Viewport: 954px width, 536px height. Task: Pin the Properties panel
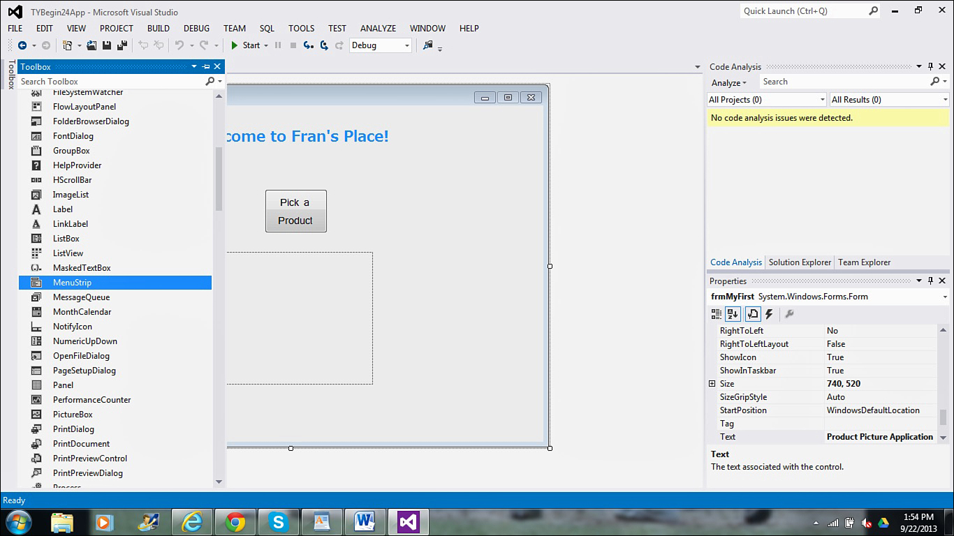pos(930,281)
